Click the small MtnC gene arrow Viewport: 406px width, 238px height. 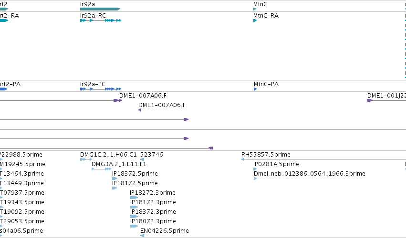pyautogui.click(x=255, y=9)
